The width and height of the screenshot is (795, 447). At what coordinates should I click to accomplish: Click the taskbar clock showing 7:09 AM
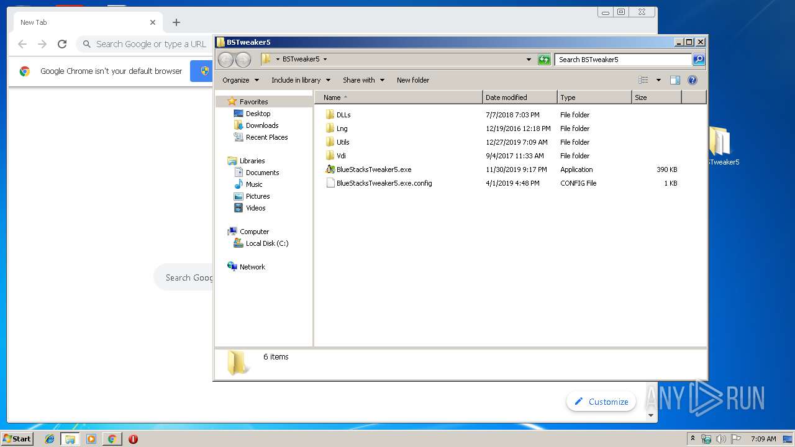click(763, 439)
